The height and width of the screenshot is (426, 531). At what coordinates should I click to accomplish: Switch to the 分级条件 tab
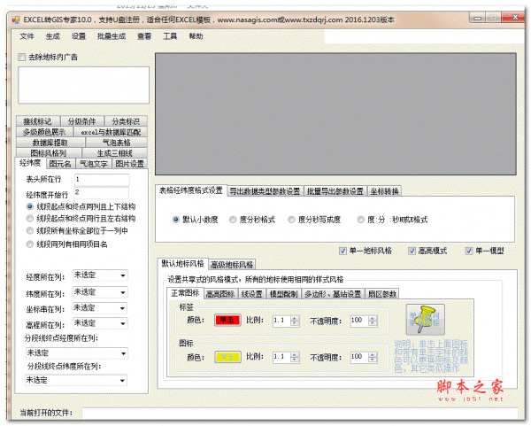(x=82, y=121)
